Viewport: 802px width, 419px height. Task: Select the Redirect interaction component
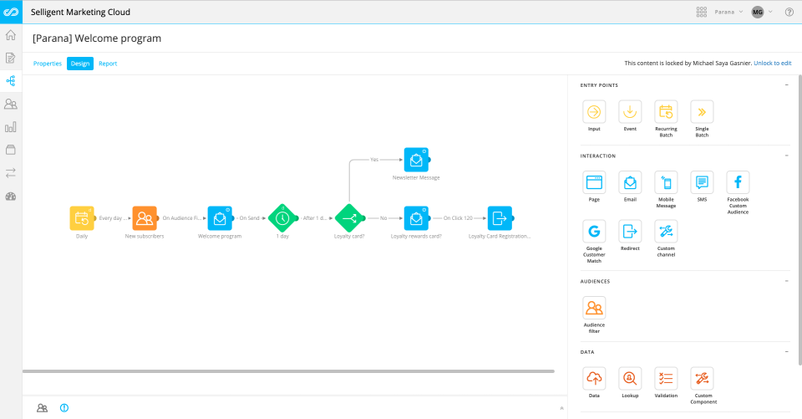click(630, 232)
